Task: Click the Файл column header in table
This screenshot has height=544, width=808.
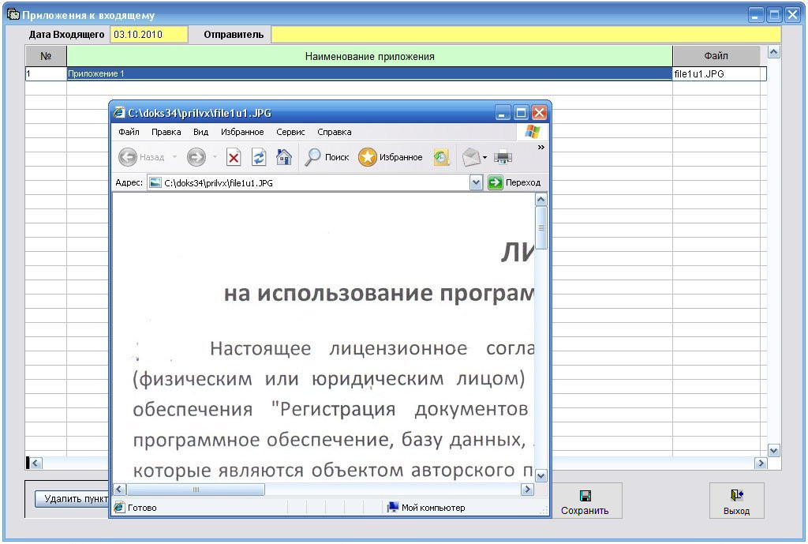Action: pos(716,56)
